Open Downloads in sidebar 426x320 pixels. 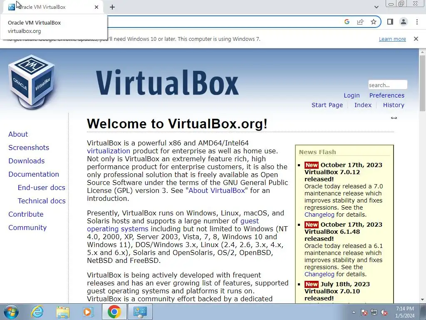[x=26, y=161]
